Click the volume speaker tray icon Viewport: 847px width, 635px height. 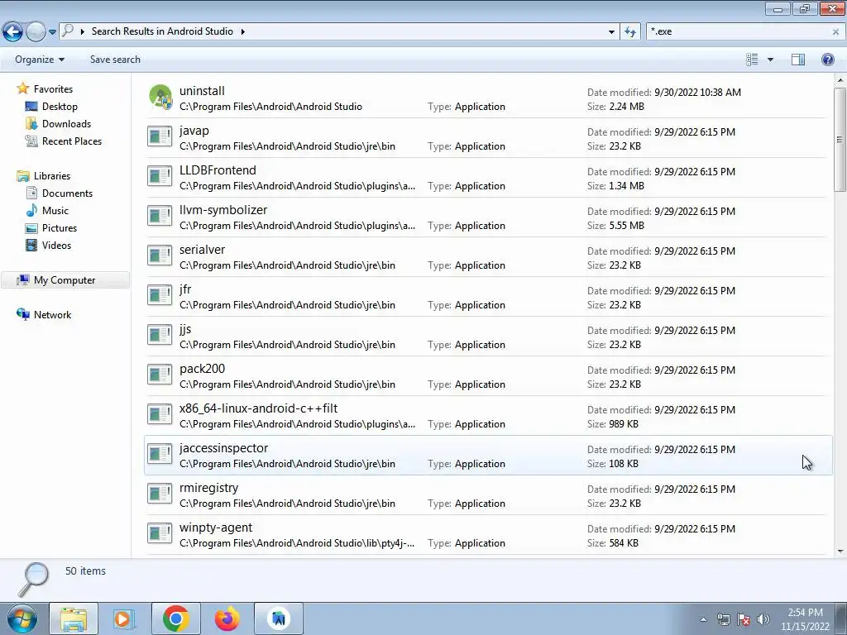point(763,619)
